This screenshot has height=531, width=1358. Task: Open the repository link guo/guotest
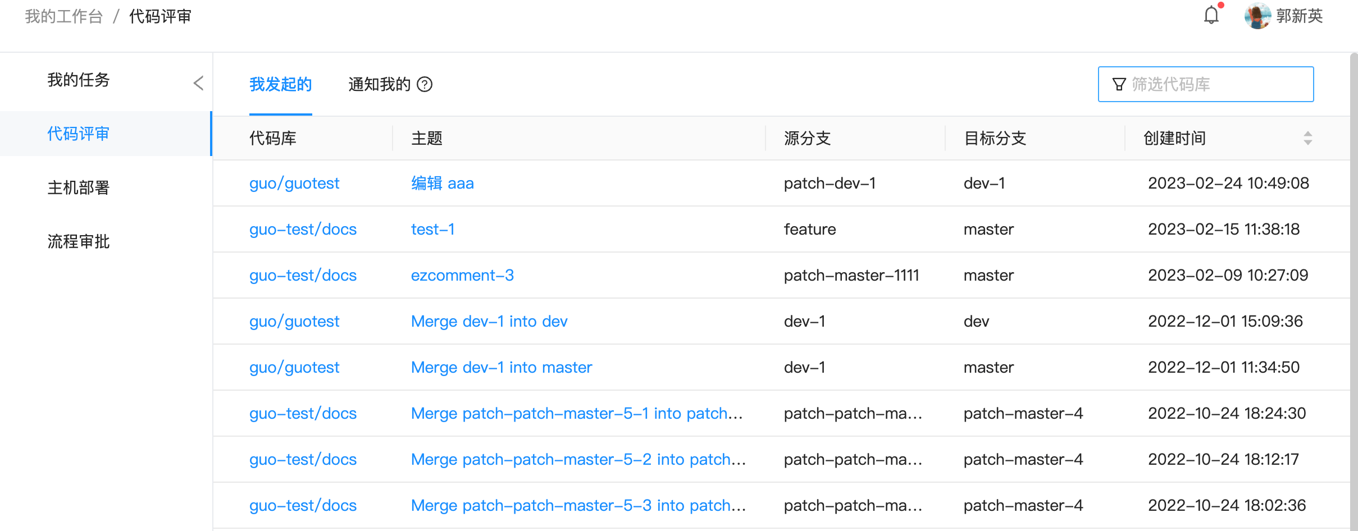pos(294,183)
